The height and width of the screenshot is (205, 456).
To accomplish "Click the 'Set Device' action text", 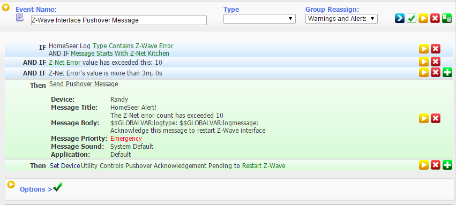I will pyautogui.click(x=65, y=166).
